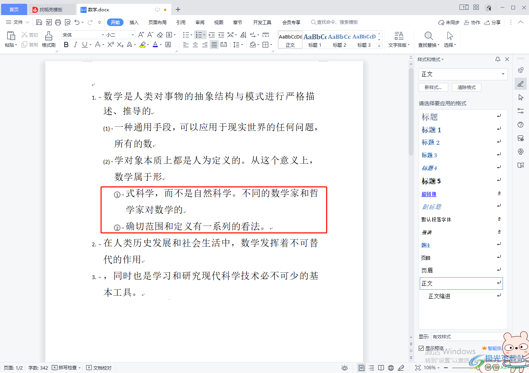Align text right

click(205, 45)
